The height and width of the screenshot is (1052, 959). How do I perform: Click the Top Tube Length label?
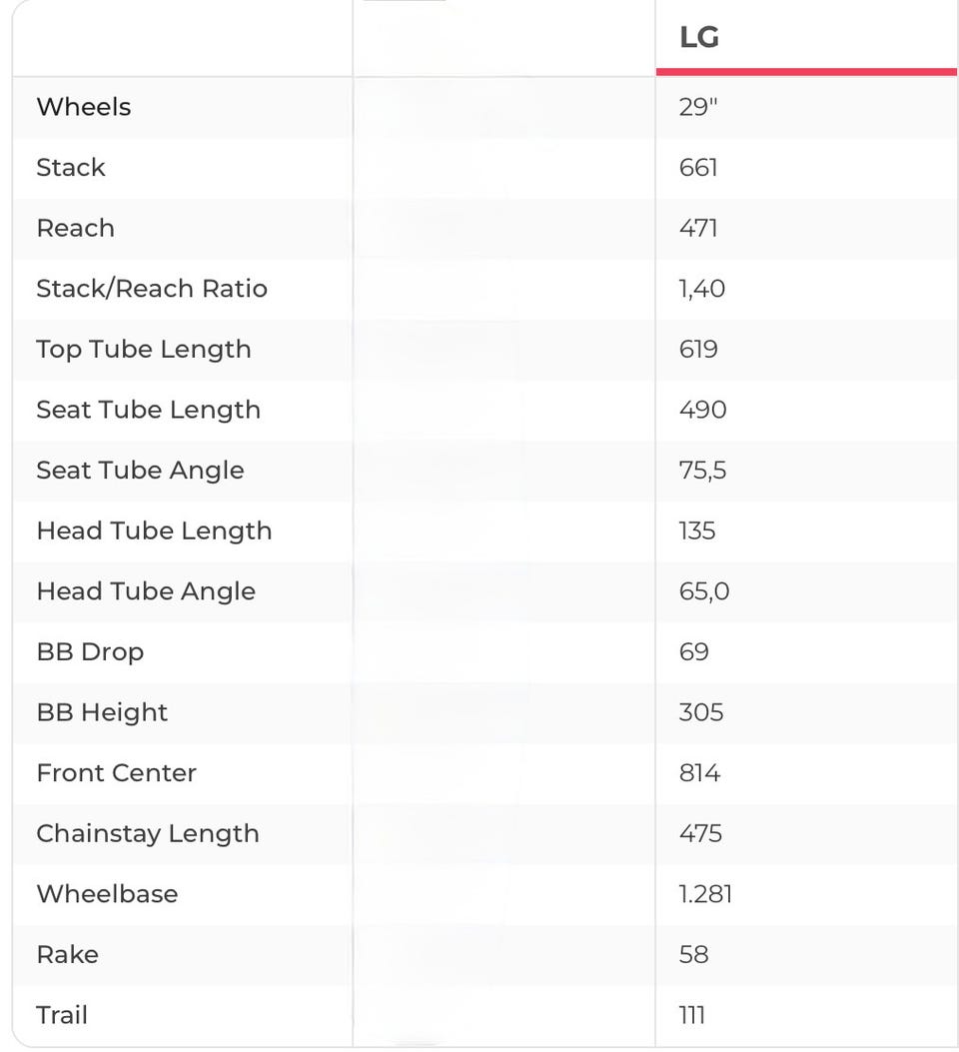pos(144,350)
